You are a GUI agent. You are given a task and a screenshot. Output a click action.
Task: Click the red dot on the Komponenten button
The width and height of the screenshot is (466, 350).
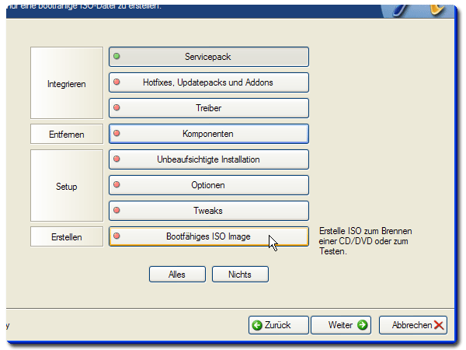coord(117,134)
